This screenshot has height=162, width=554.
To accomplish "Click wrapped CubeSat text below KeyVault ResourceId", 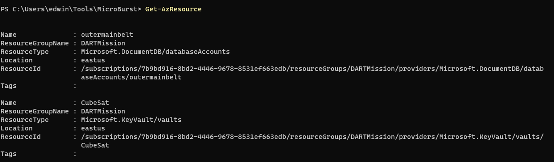I will click(x=95, y=145).
